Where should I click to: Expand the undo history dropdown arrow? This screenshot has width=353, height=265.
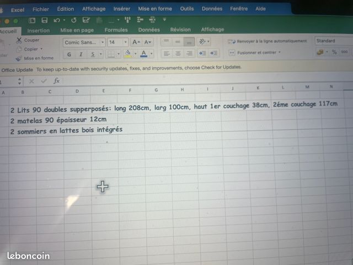coord(64,20)
